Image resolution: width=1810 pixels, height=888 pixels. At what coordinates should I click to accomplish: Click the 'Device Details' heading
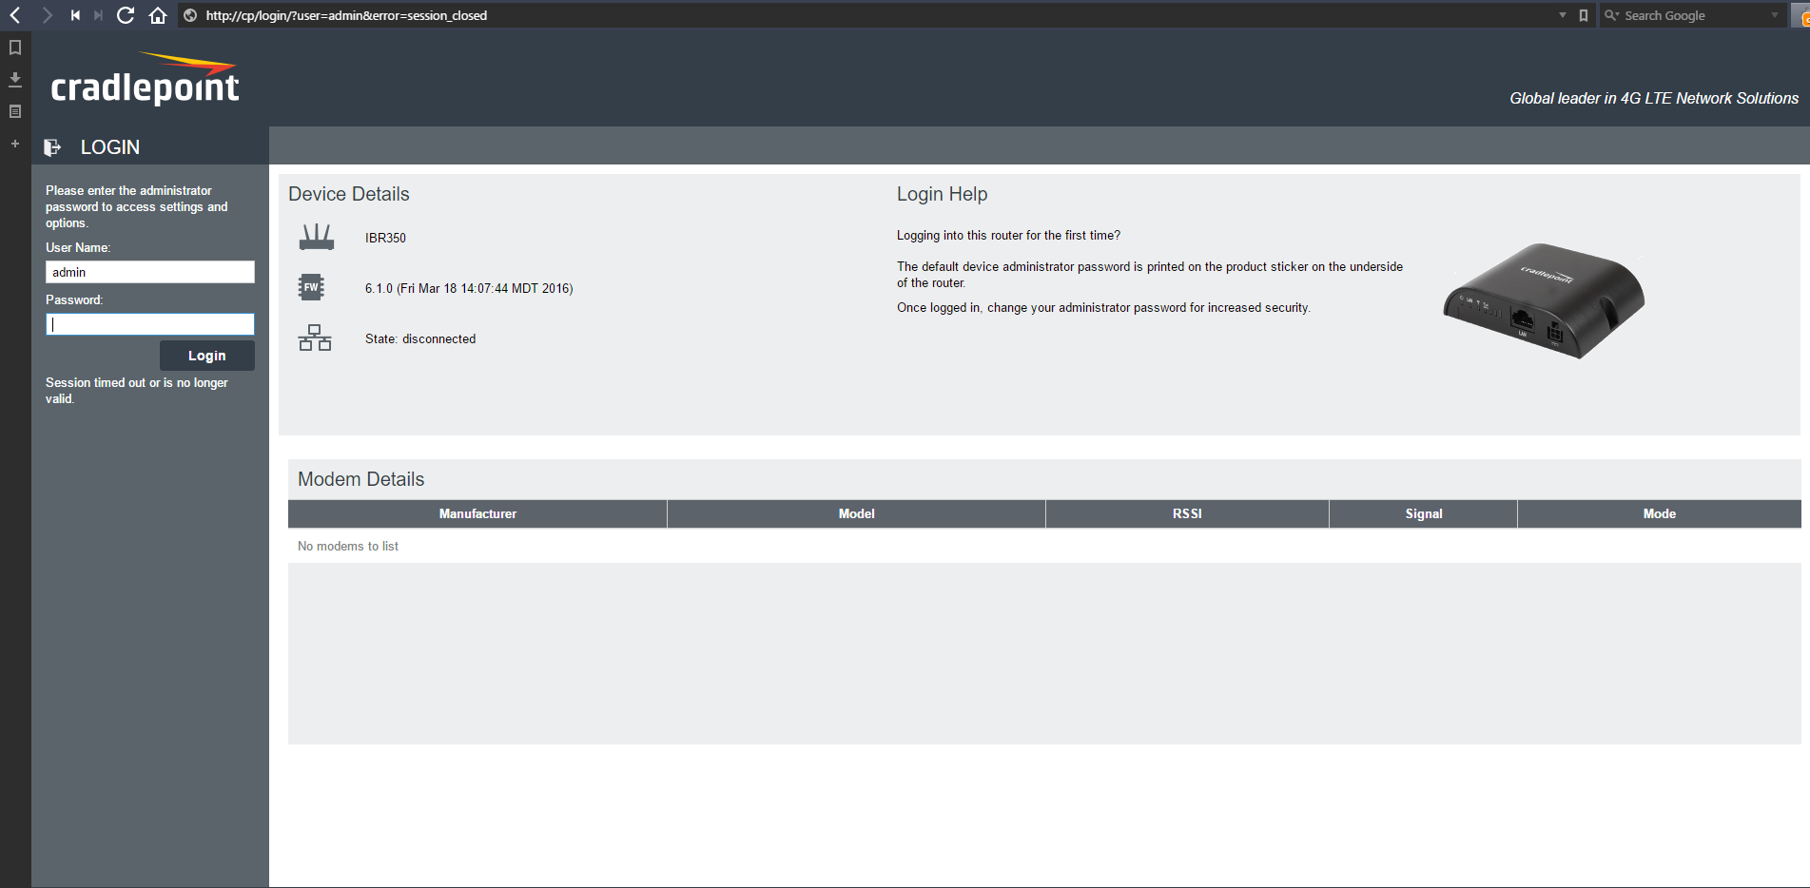click(349, 194)
